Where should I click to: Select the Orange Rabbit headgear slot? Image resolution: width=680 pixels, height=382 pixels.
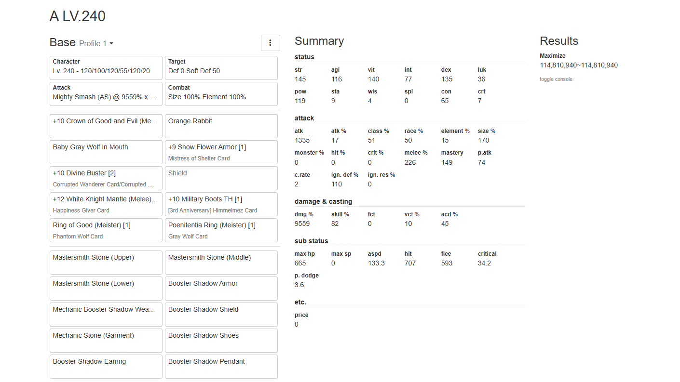pos(221,126)
